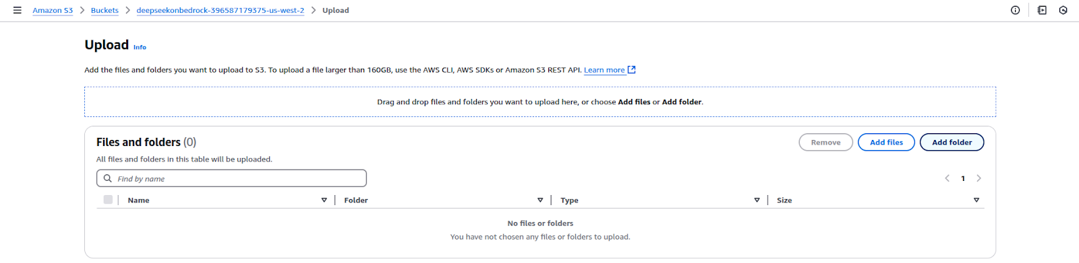Click the Remove button

coord(825,143)
